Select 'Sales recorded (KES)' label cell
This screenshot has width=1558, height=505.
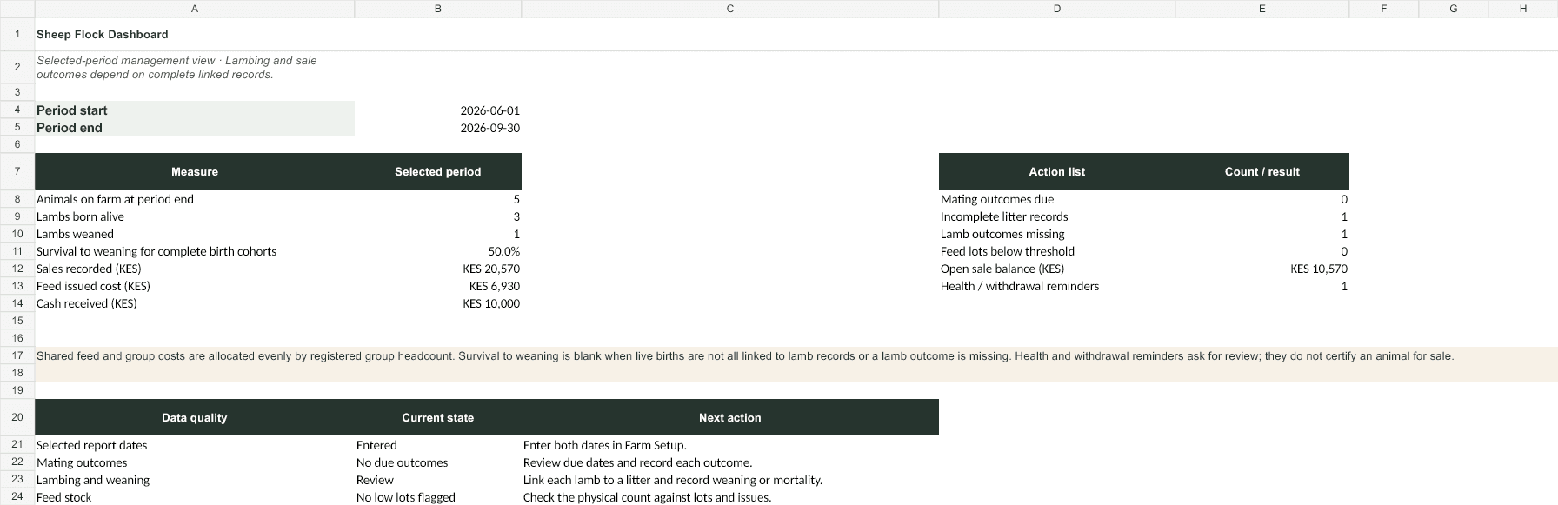tap(195, 269)
